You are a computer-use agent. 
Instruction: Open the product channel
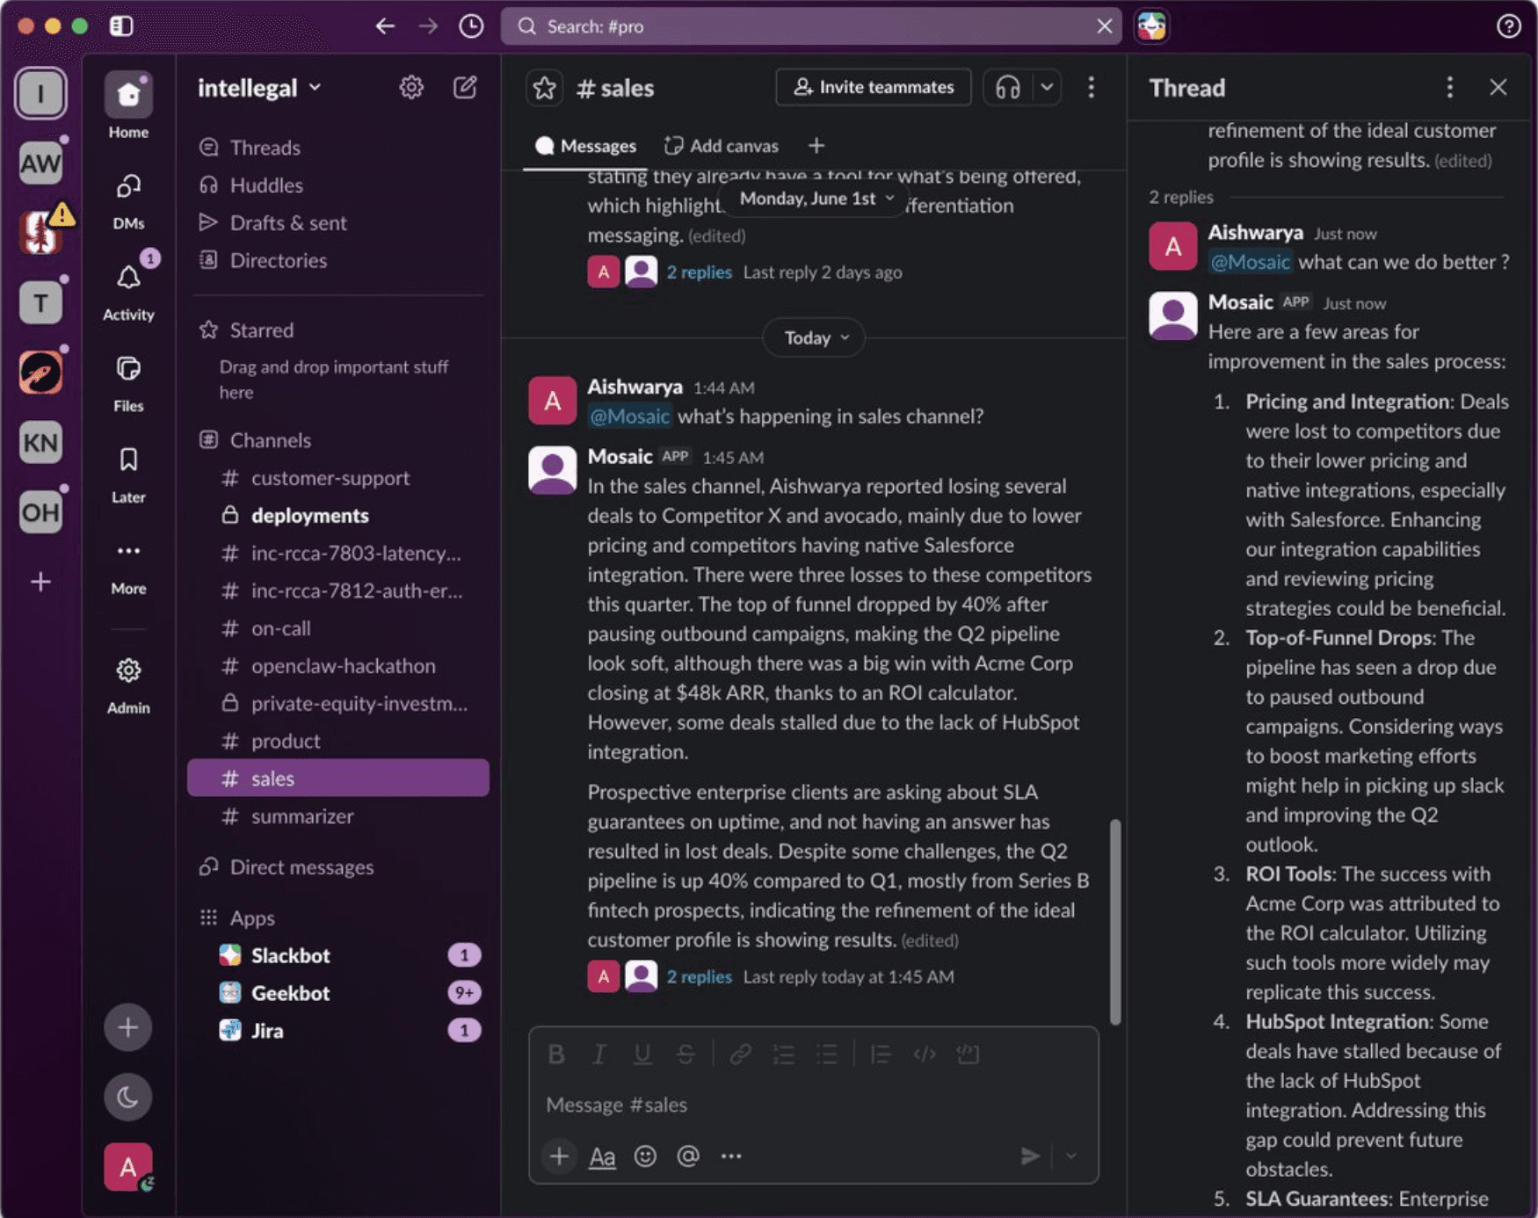(x=338, y=741)
